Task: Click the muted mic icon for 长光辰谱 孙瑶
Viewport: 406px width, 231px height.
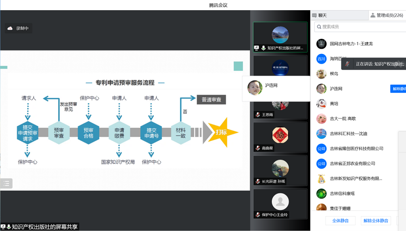Action: tap(258, 181)
